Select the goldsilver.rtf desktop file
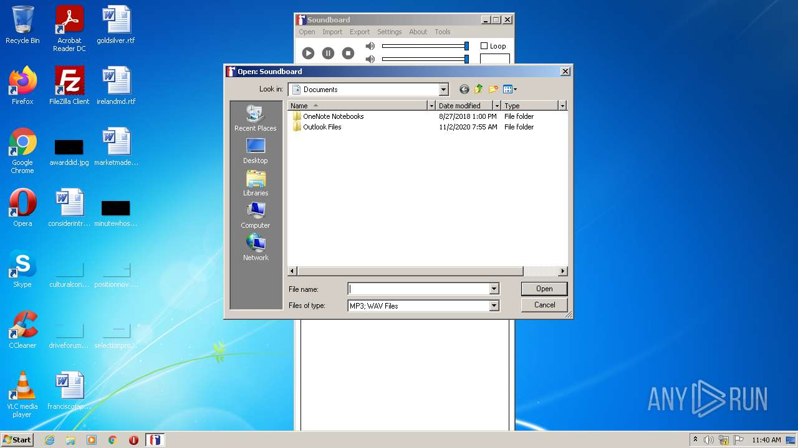Screen dimensions: 798x448 (x=116, y=26)
